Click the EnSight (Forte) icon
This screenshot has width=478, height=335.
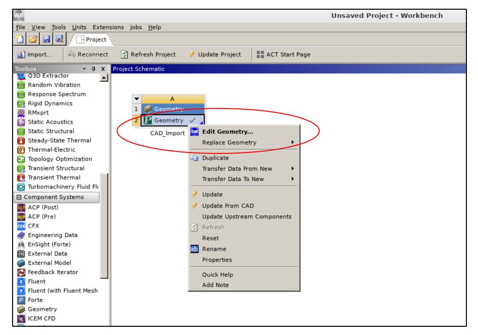point(21,244)
